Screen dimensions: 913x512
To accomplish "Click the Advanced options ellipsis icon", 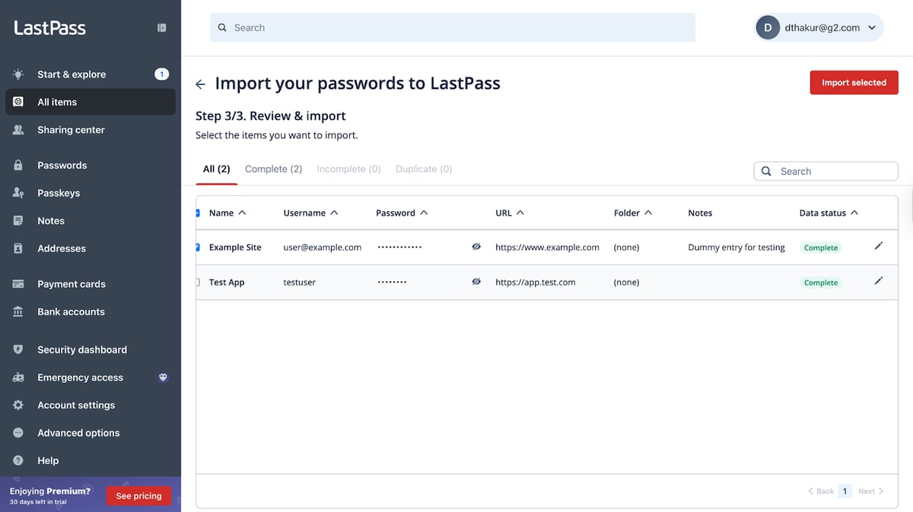I will (18, 433).
